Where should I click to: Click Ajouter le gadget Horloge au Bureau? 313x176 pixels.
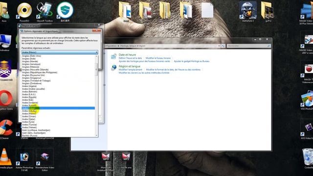(x=192, y=61)
